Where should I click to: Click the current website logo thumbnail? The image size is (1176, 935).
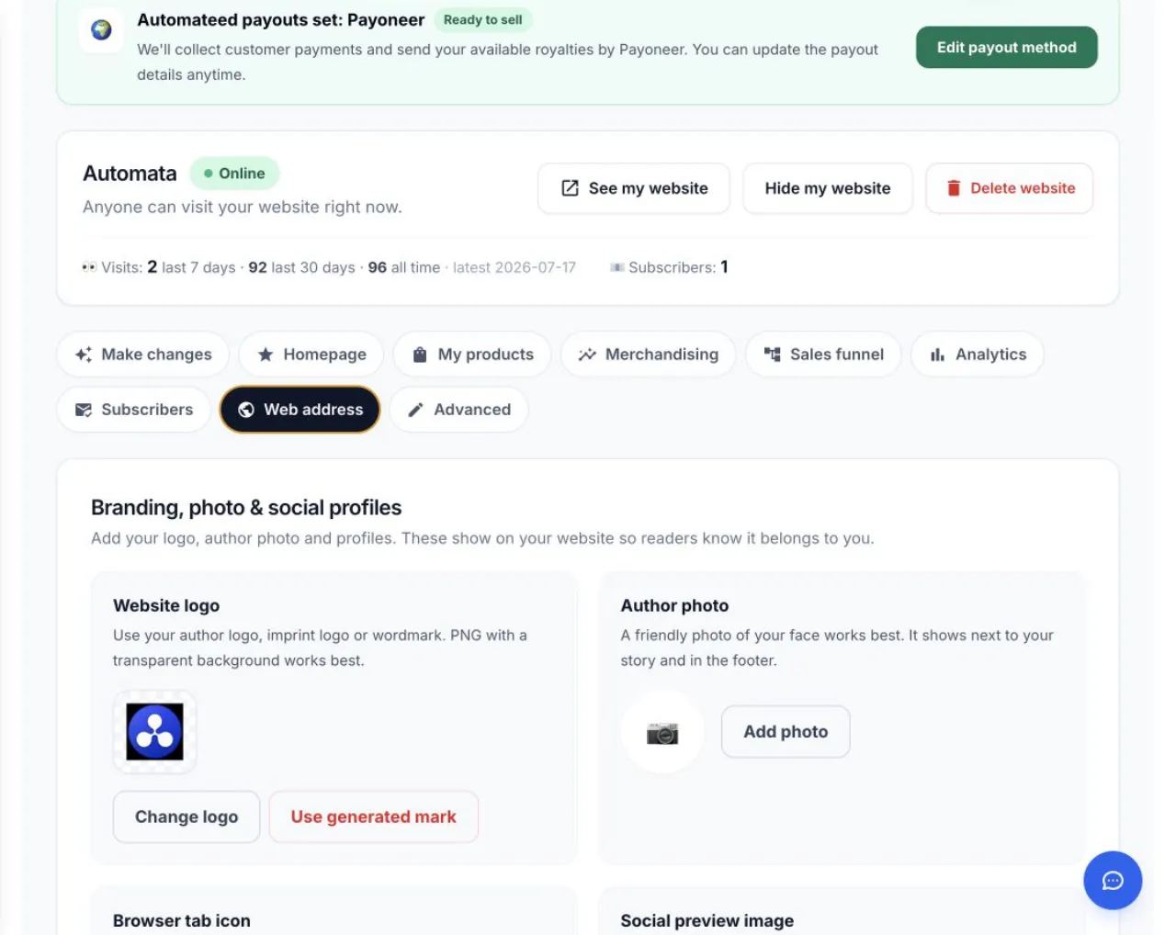tap(154, 732)
